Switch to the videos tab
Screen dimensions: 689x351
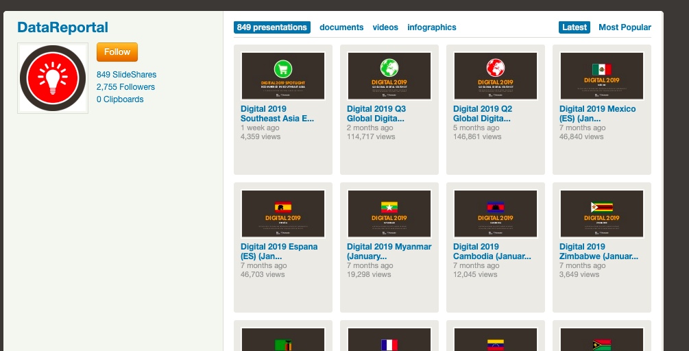click(x=385, y=27)
